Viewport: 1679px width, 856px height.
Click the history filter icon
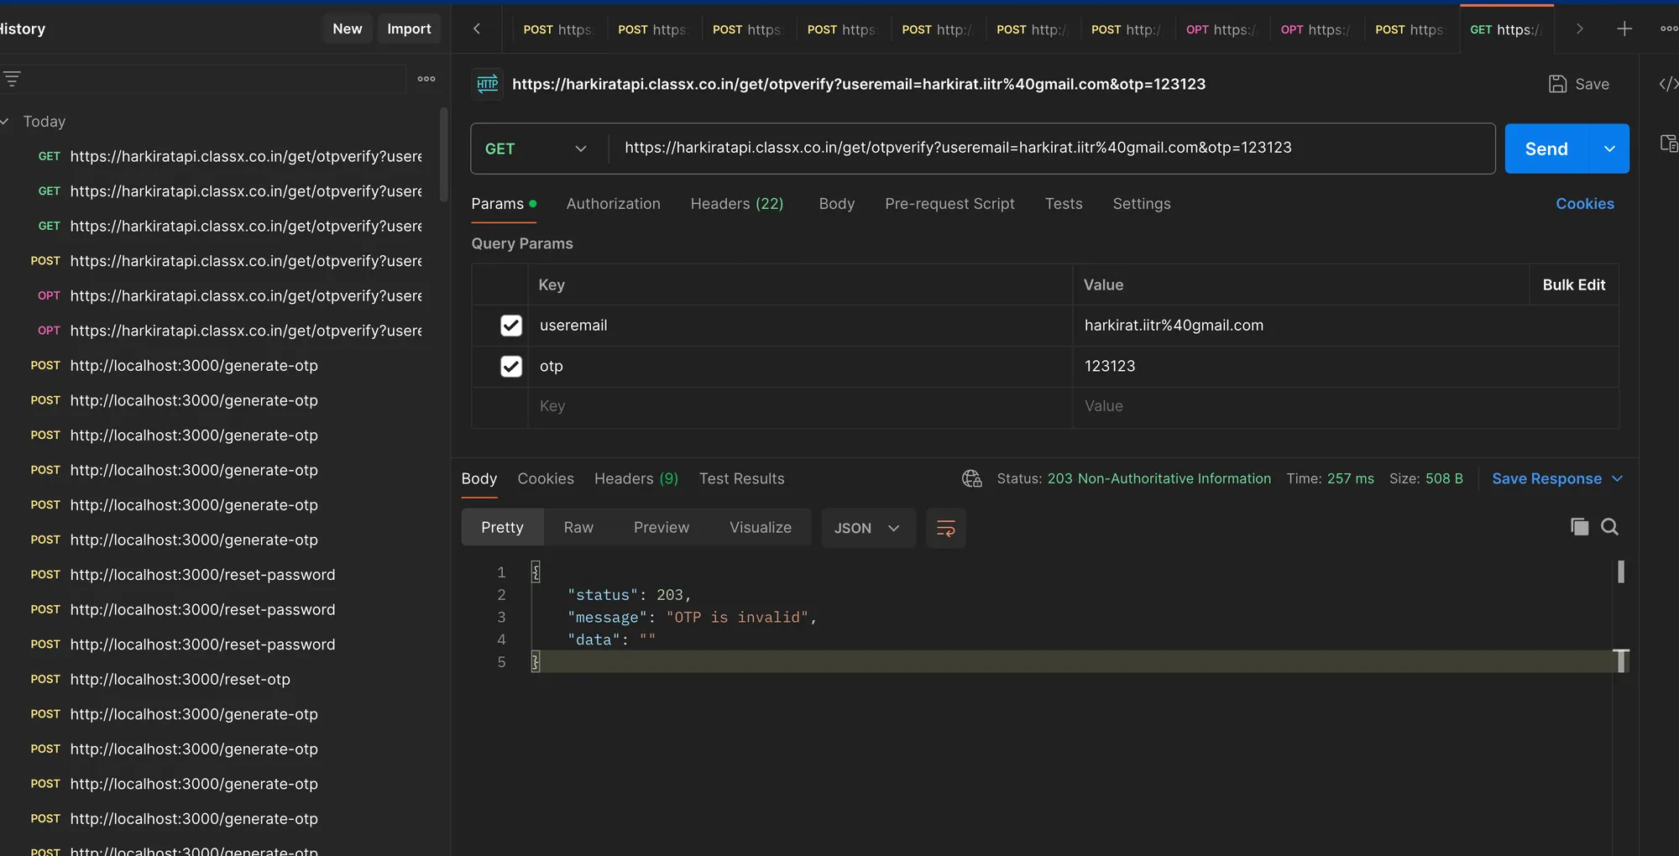coord(12,79)
